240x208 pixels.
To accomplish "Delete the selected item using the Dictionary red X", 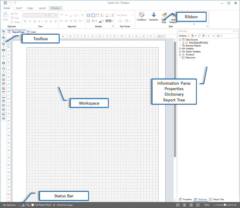I will (x=203, y=36).
